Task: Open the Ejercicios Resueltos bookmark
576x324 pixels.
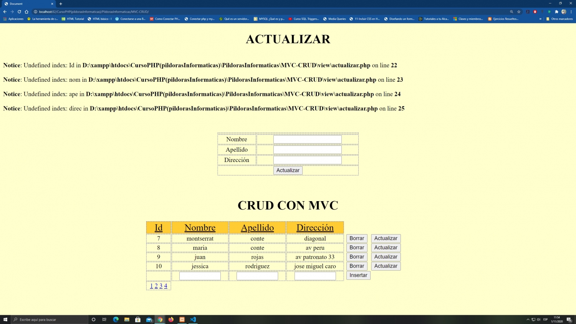Action: 503,19
